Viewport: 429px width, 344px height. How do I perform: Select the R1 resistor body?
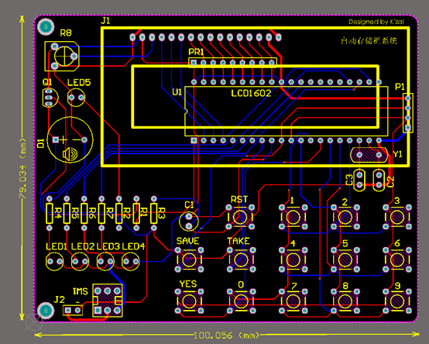pos(136,213)
